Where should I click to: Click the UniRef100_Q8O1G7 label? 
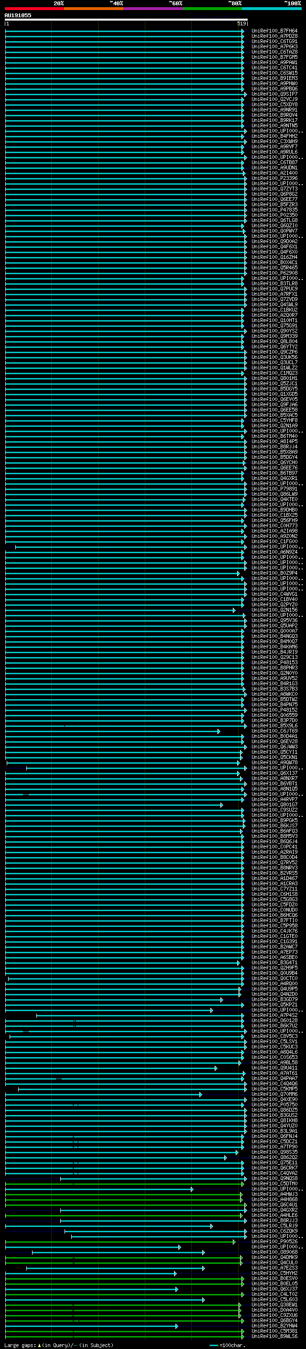coord(274,805)
